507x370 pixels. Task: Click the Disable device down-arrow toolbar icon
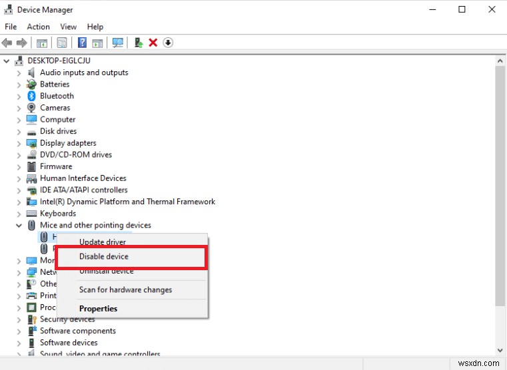[x=168, y=43]
